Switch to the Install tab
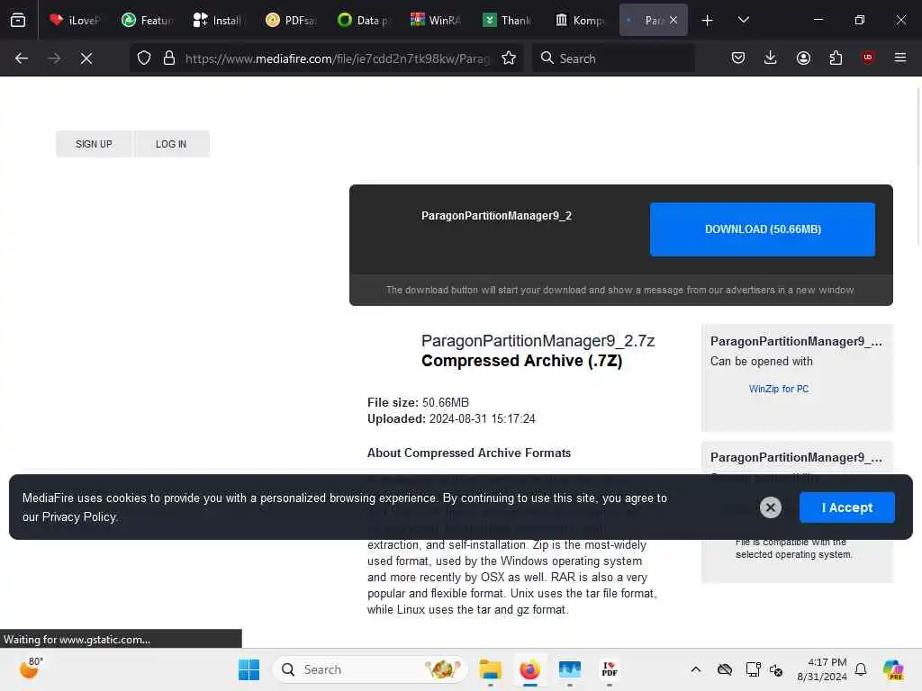This screenshot has height=691, width=922. tap(219, 20)
